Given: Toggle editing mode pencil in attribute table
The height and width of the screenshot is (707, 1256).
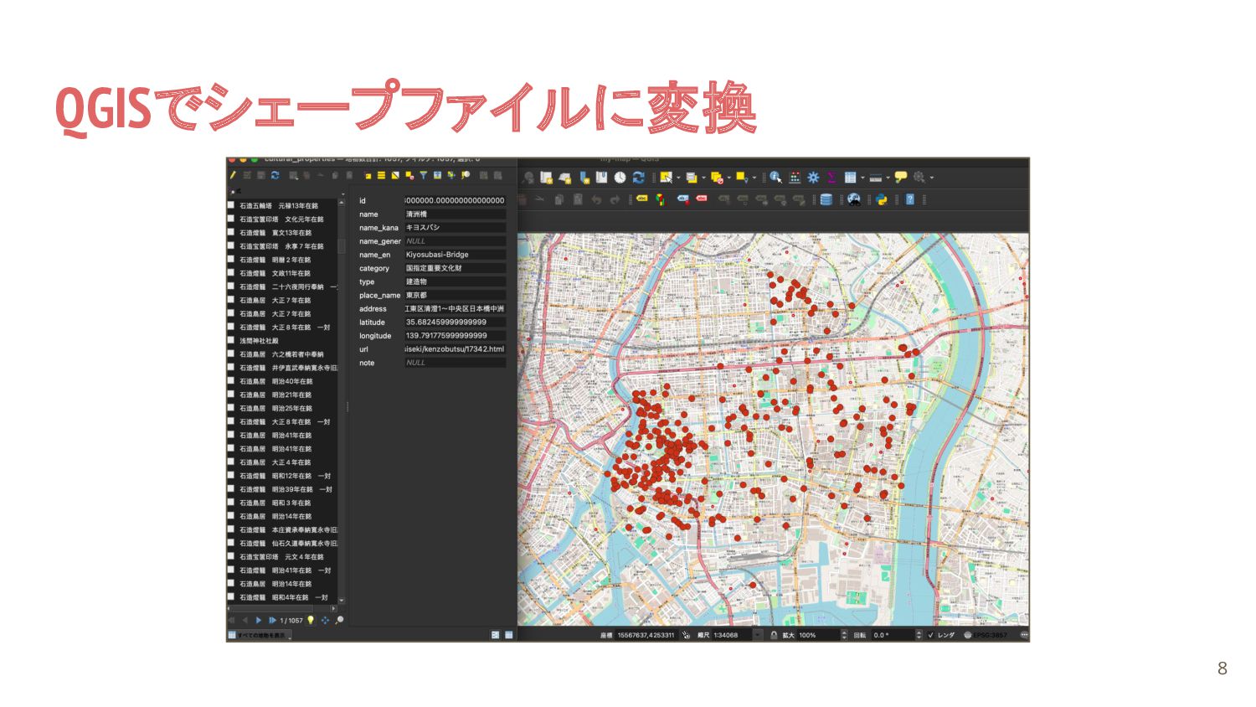Looking at the screenshot, I should coord(233,175).
